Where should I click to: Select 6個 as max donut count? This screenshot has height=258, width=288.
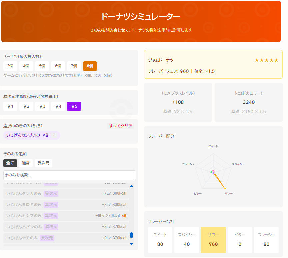pos(58,66)
